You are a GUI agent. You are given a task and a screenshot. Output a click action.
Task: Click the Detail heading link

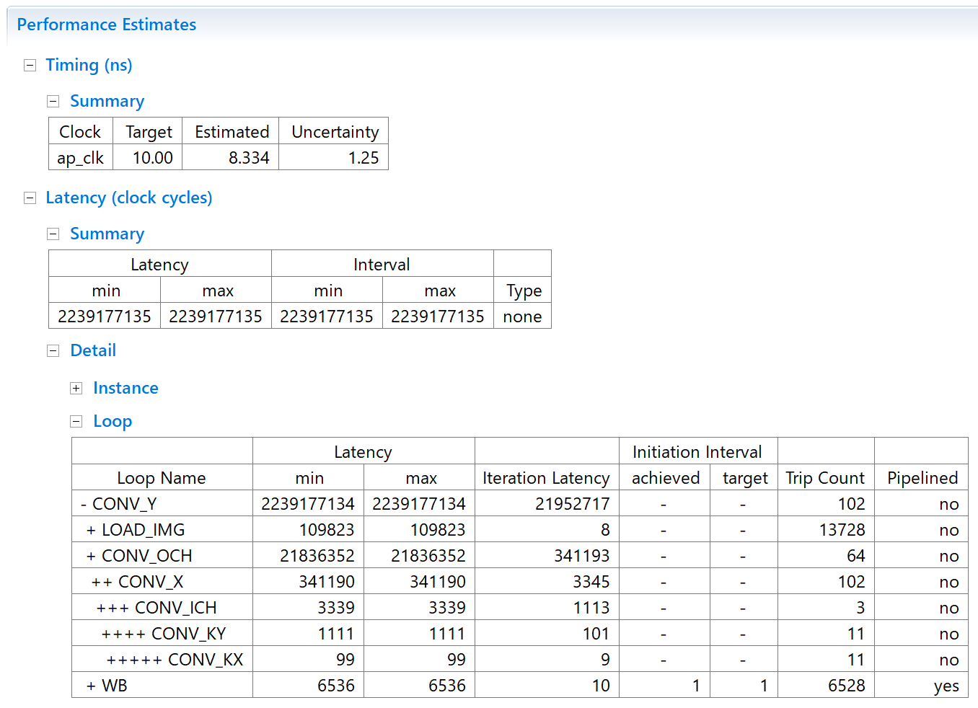pyautogui.click(x=93, y=350)
